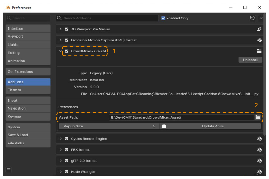Click the community icon on 3D Viewport Pie Menus row
The width and height of the screenshot is (269, 179).
click(259, 29)
